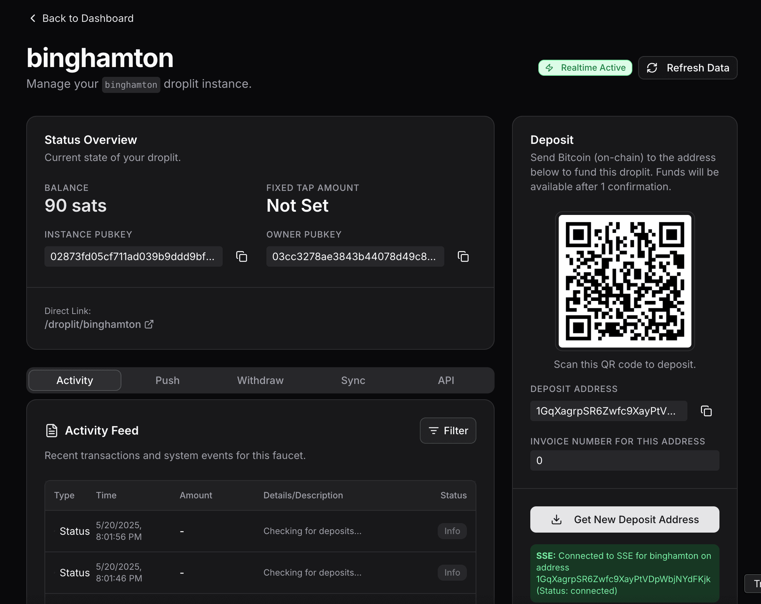Viewport: 761px width, 604px height.
Task: Click the invoice number input field
Action: pos(624,460)
